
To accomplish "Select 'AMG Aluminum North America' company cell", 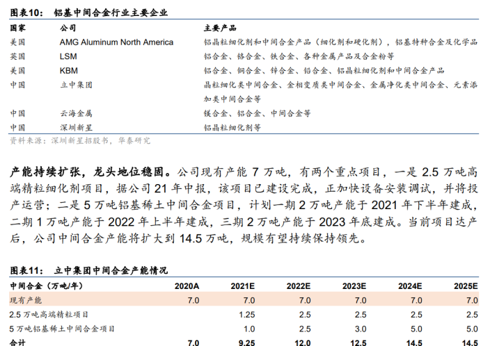I will [116, 42].
